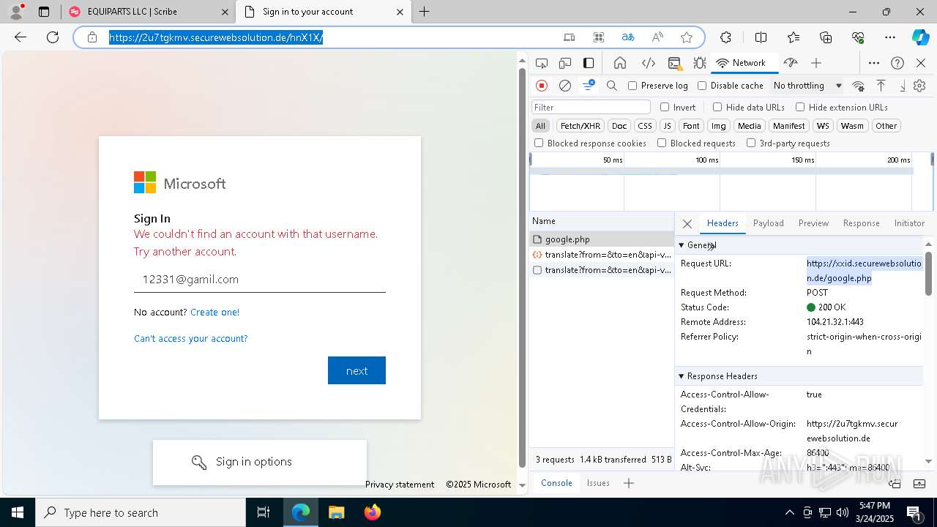Check the Invert filter checkbox
Screen dimensions: 937x527
tap(665, 107)
